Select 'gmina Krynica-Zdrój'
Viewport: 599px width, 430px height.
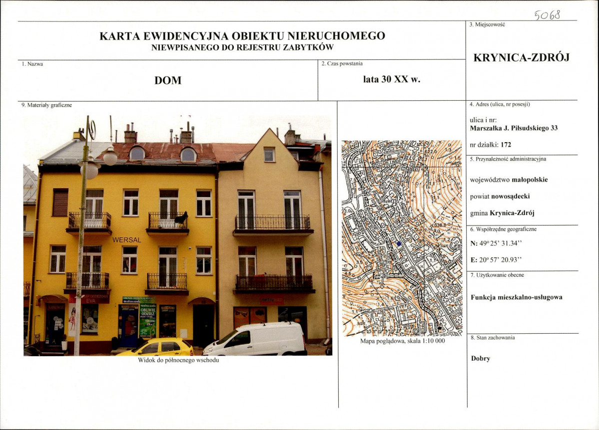[x=502, y=213]
